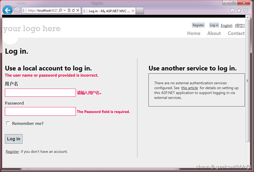Viewport: 254px width, 172px height.
Task: Click the Log in submit button
Action: pyautogui.click(x=14, y=139)
